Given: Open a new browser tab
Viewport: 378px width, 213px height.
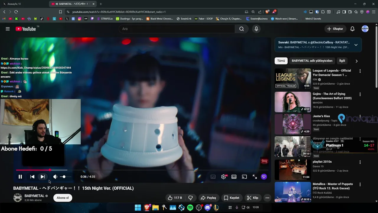Looking at the screenshot, I should 101,4.
